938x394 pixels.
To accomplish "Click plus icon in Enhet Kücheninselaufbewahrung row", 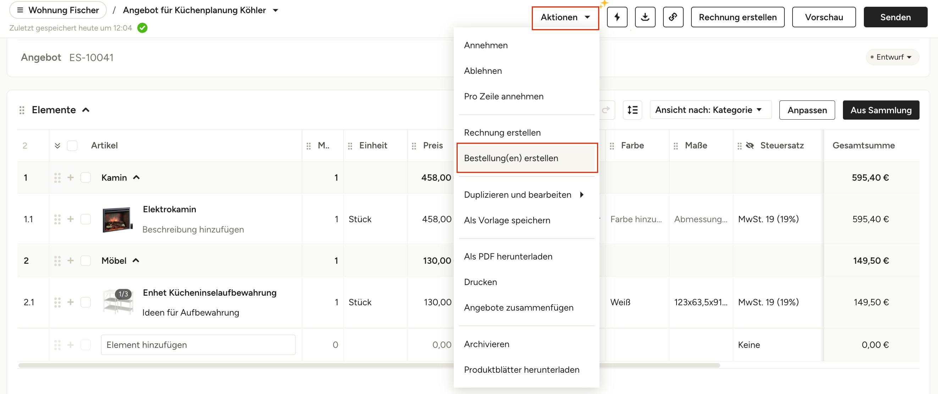I will (71, 302).
